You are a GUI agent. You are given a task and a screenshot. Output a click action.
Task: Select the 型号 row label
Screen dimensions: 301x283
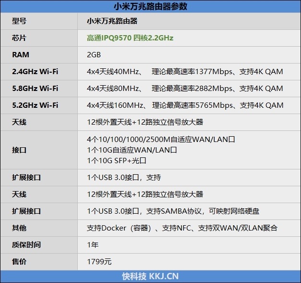[x=19, y=21]
